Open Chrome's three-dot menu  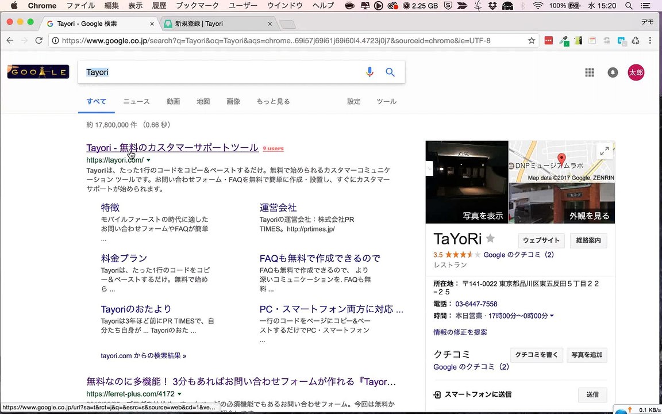650,41
